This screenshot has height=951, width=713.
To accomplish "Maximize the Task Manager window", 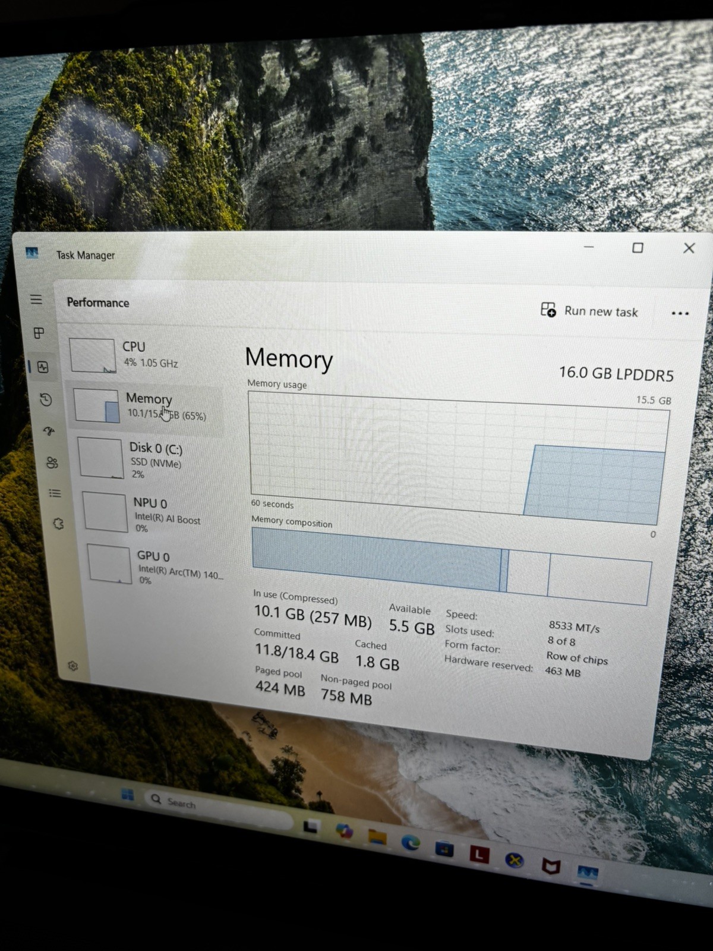I will click(x=638, y=247).
